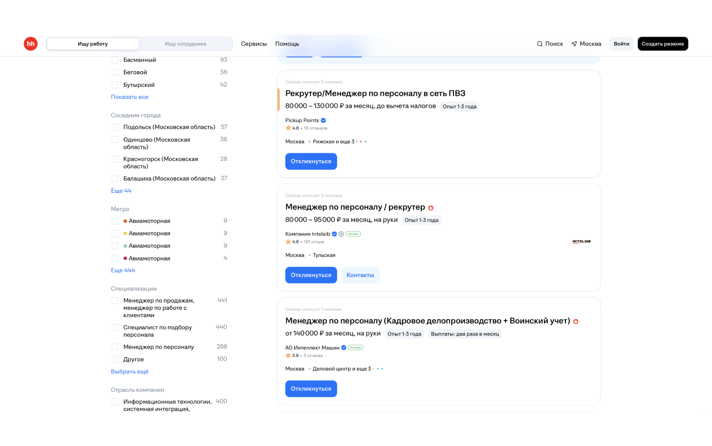Open the АО Интеллект Машин company link
The width and height of the screenshot is (712, 446).
point(313,348)
